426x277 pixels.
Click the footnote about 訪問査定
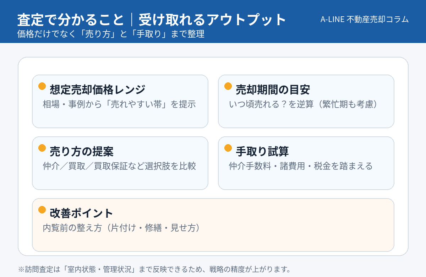(154, 269)
